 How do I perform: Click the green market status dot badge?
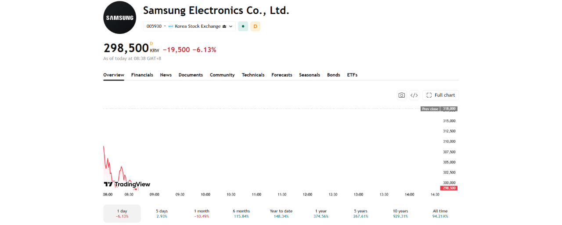(x=243, y=26)
